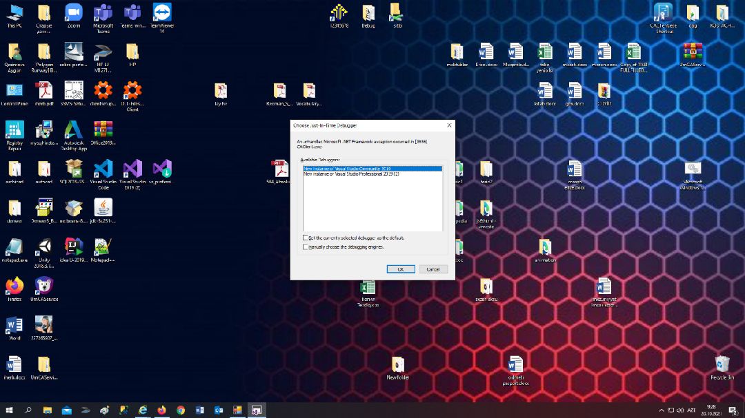This screenshot has width=745, height=418.
Task: Click the Microsoft Teams desktop icon
Action: 103,13
